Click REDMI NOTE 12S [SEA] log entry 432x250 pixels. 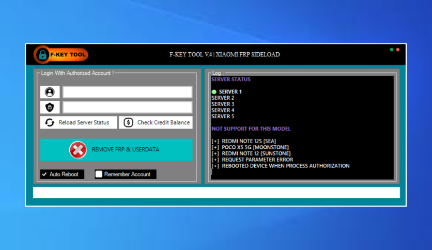pyautogui.click(x=243, y=141)
